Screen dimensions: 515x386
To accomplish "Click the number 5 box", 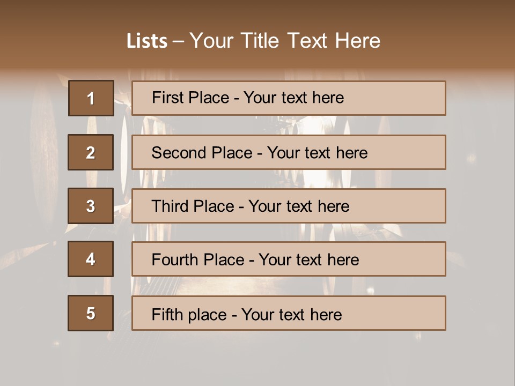I will [x=91, y=313].
